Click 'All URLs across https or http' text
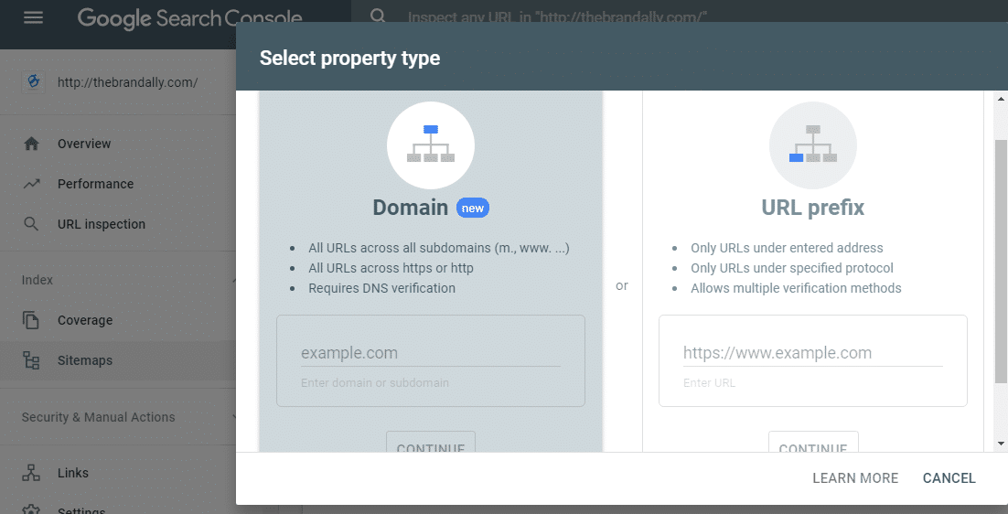This screenshot has height=514, width=1008. 391,268
